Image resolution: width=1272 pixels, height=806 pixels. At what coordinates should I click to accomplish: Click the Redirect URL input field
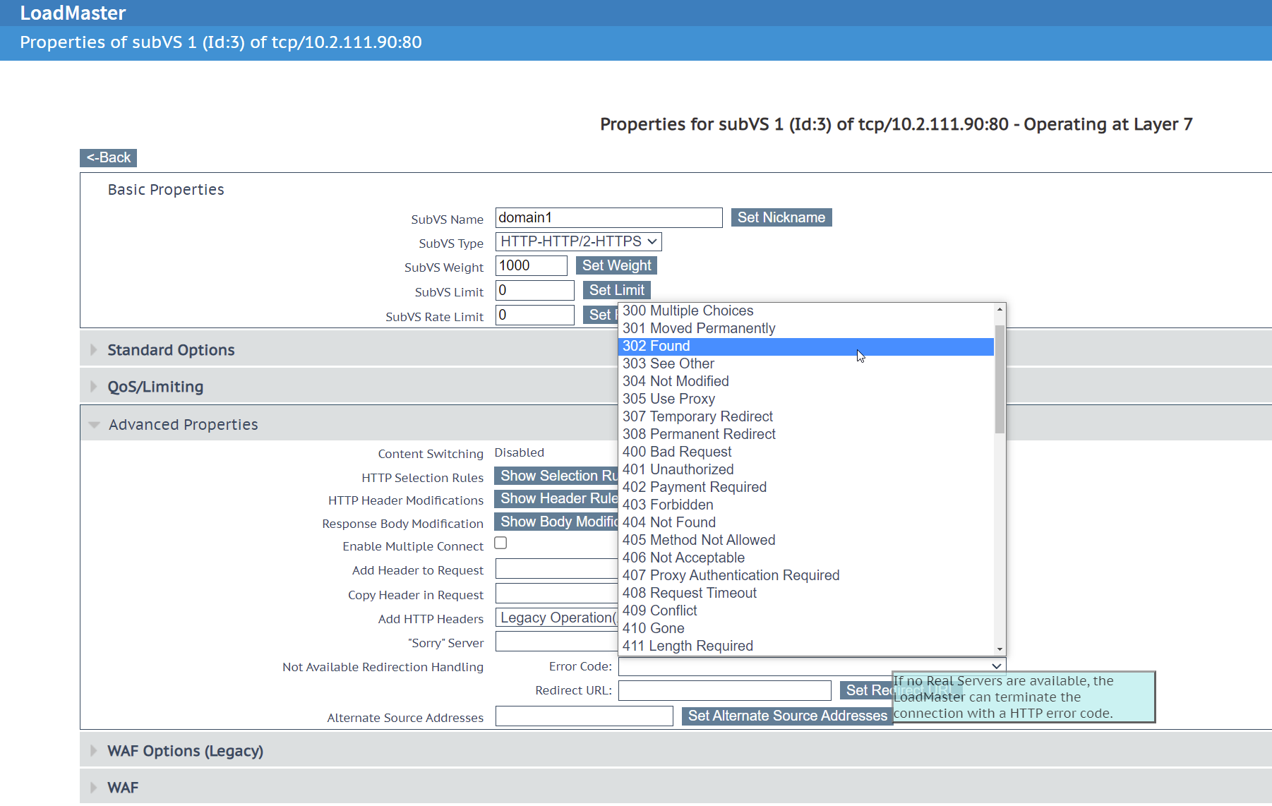point(724,690)
